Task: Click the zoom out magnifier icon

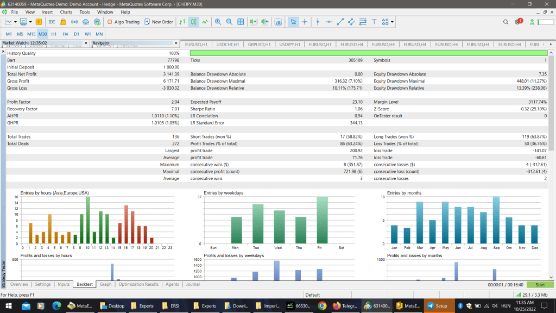Action: 229,22
